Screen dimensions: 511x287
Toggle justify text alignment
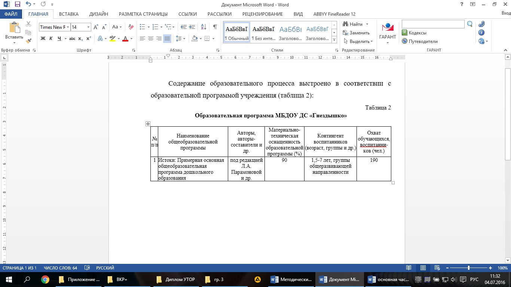(x=167, y=38)
